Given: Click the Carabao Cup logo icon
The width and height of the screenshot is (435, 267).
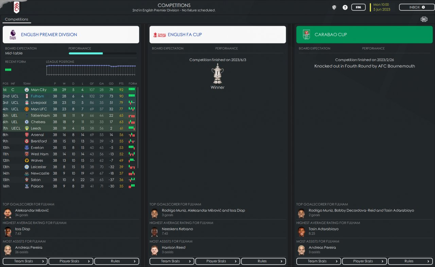Looking at the screenshot, I should tap(307, 35).
